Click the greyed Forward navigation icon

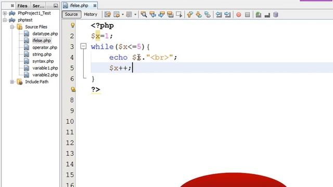129,15
